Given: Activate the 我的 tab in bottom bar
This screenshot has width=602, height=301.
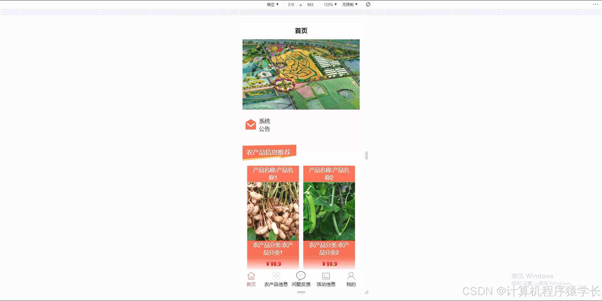Looking at the screenshot, I should click(x=351, y=278).
